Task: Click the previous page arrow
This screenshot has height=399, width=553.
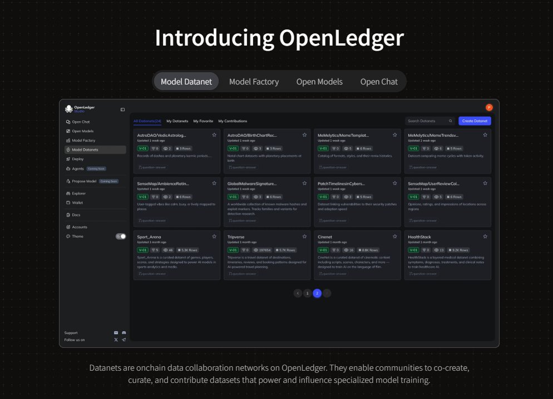Action: (298, 293)
